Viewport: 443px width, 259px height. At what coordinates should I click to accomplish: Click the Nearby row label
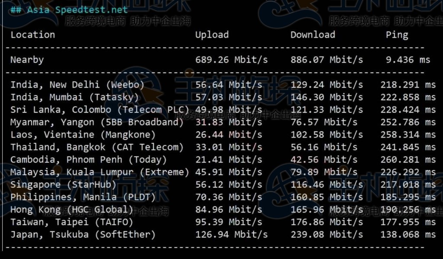click(x=27, y=60)
